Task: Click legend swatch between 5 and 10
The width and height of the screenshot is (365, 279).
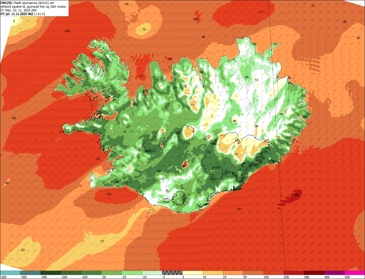Action: (192, 273)
